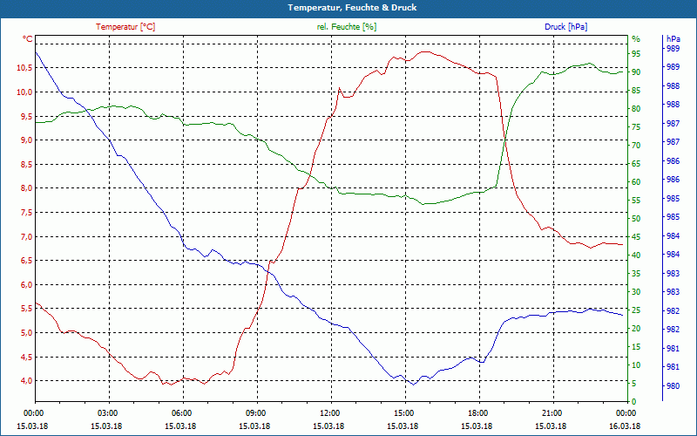The width and height of the screenshot is (697, 436).
Task: Click "5,5" on the temperature axis
Action: [x=27, y=309]
